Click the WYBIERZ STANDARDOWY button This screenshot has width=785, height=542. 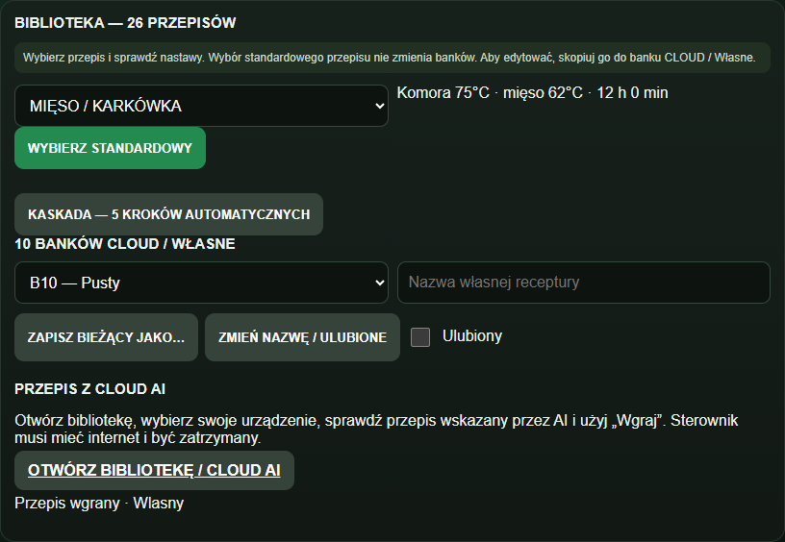click(110, 148)
